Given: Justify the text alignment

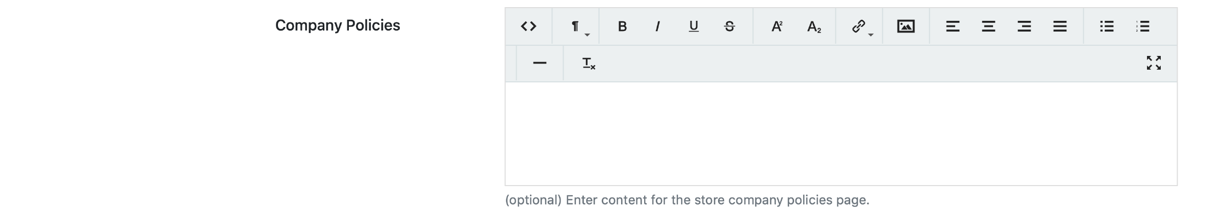Looking at the screenshot, I should coord(1060,26).
